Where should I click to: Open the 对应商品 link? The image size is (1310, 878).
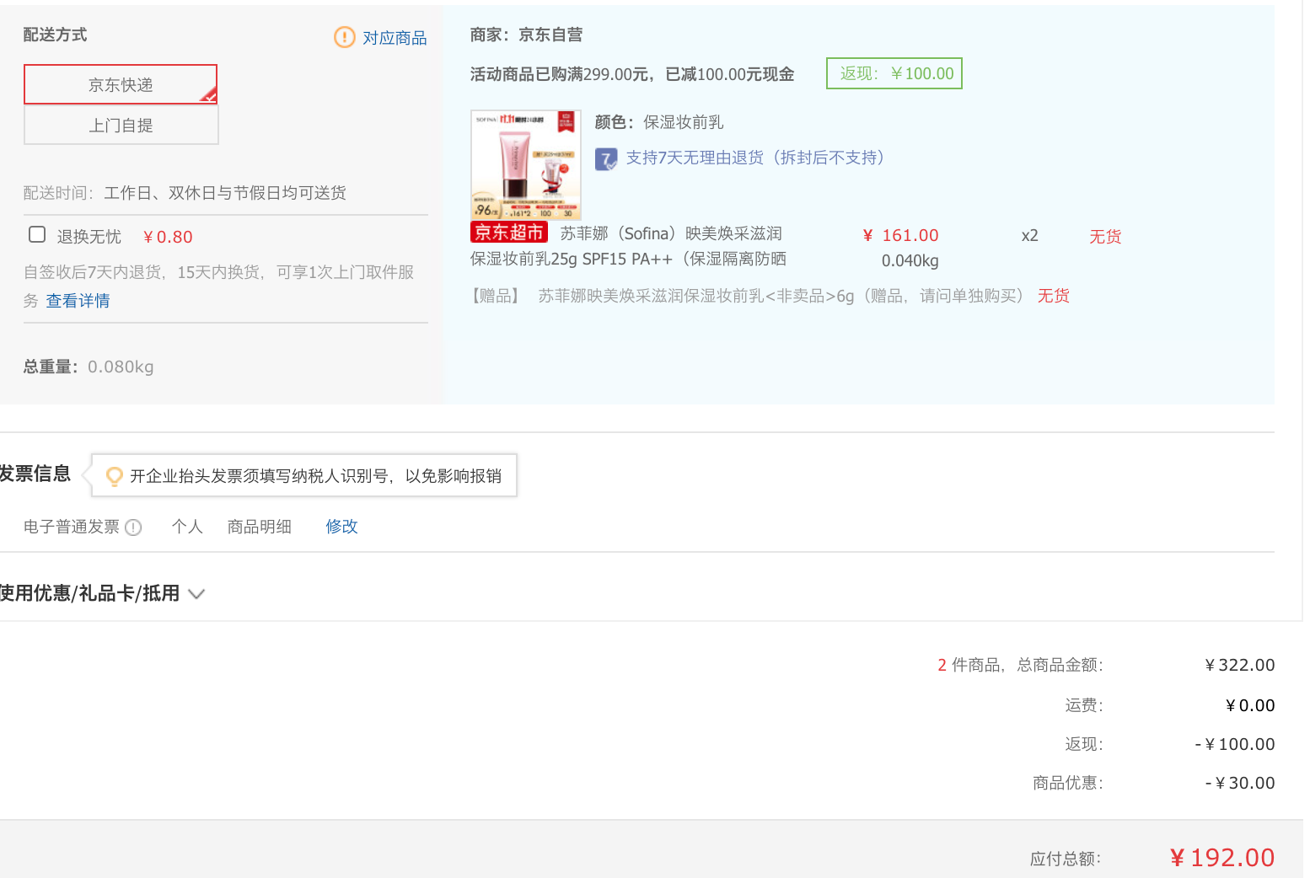(395, 38)
